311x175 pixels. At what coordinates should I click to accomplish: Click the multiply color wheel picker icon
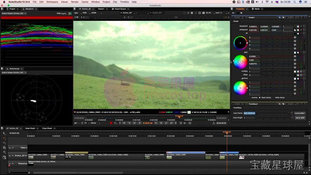[298, 72]
